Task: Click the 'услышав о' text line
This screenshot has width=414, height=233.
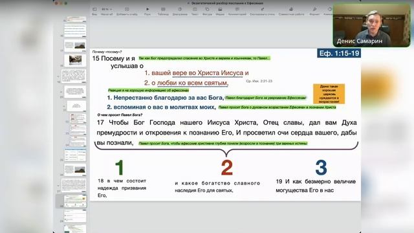Action: [127, 66]
